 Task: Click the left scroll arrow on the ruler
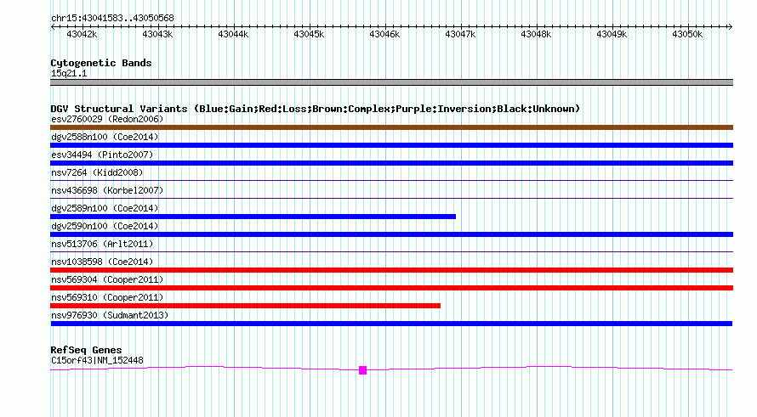(x=53, y=27)
